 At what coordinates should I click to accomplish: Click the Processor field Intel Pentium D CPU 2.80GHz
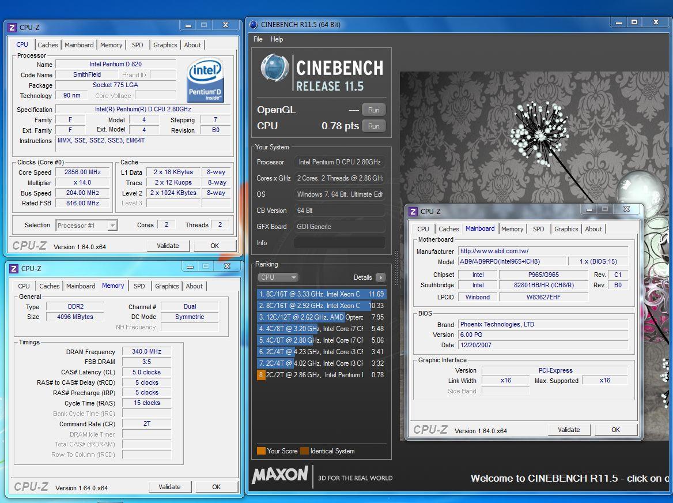339,162
